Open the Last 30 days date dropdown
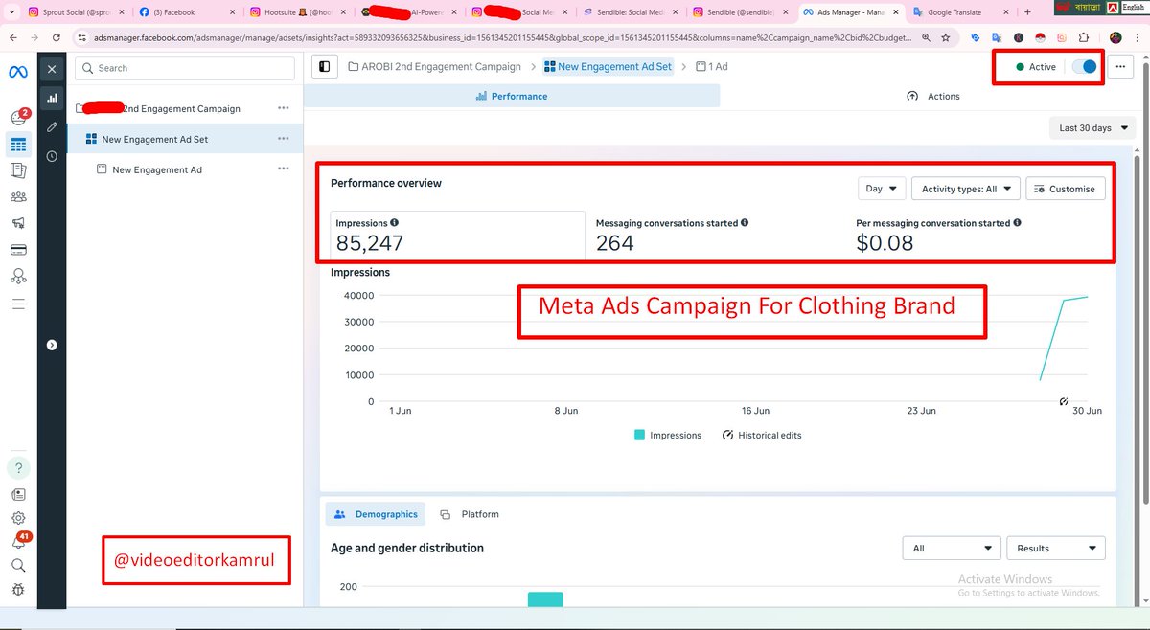The width and height of the screenshot is (1150, 630). (x=1091, y=127)
